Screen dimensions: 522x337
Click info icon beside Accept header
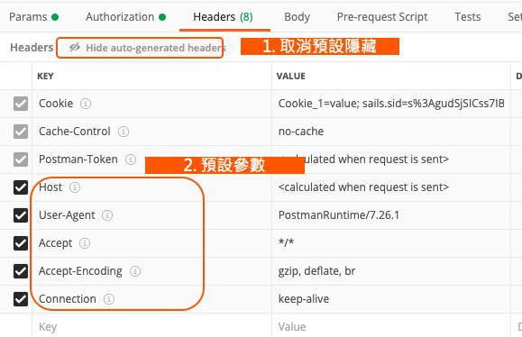(x=85, y=243)
